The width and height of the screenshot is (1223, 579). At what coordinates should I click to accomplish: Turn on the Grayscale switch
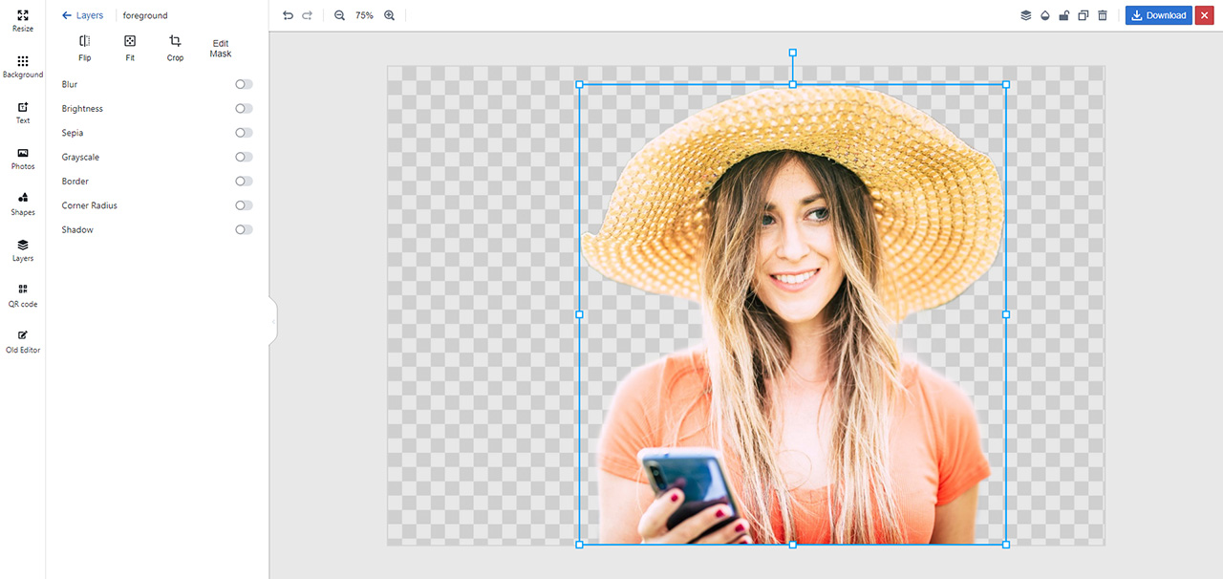pyautogui.click(x=244, y=157)
